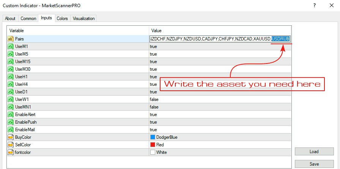340x169 pixels.
Task: Click the boolean icon next to UseM1
Action: [x=11, y=47]
